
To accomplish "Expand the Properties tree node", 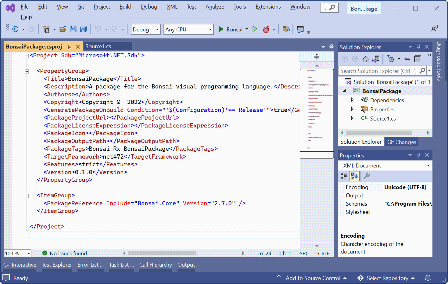I will 352,109.
